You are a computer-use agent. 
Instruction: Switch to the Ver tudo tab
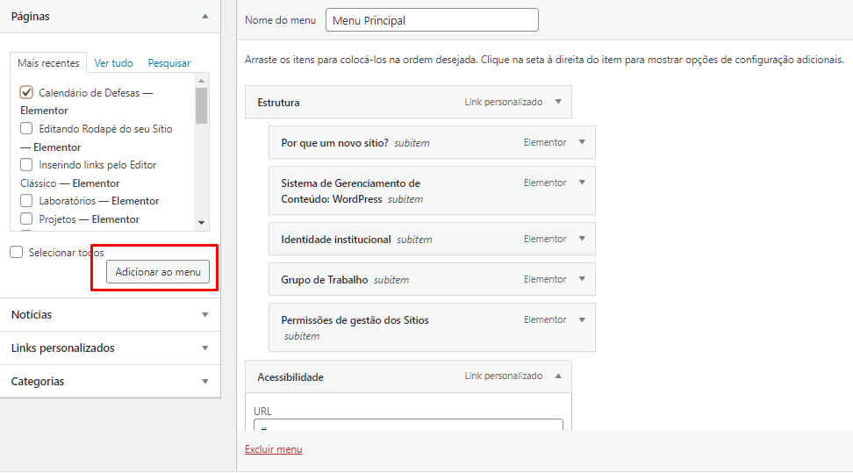(114, 63)
